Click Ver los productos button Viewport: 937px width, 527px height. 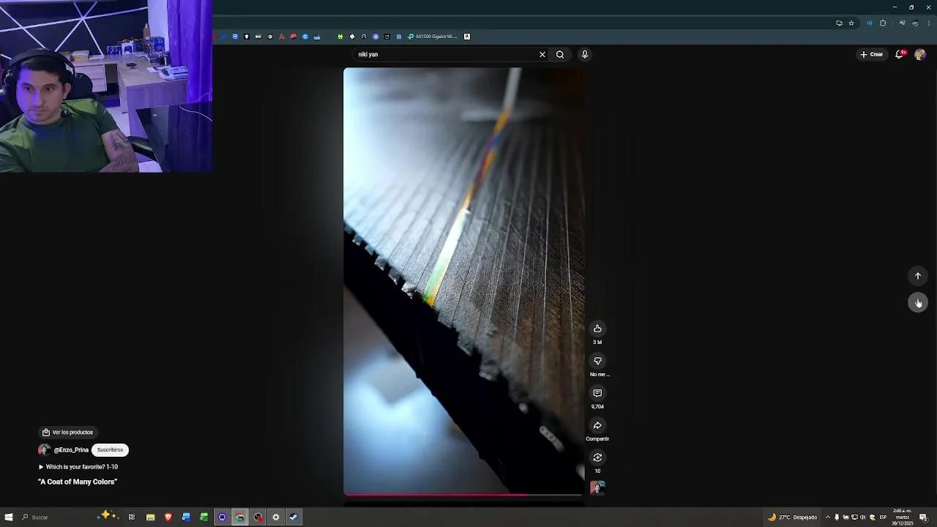67,433
